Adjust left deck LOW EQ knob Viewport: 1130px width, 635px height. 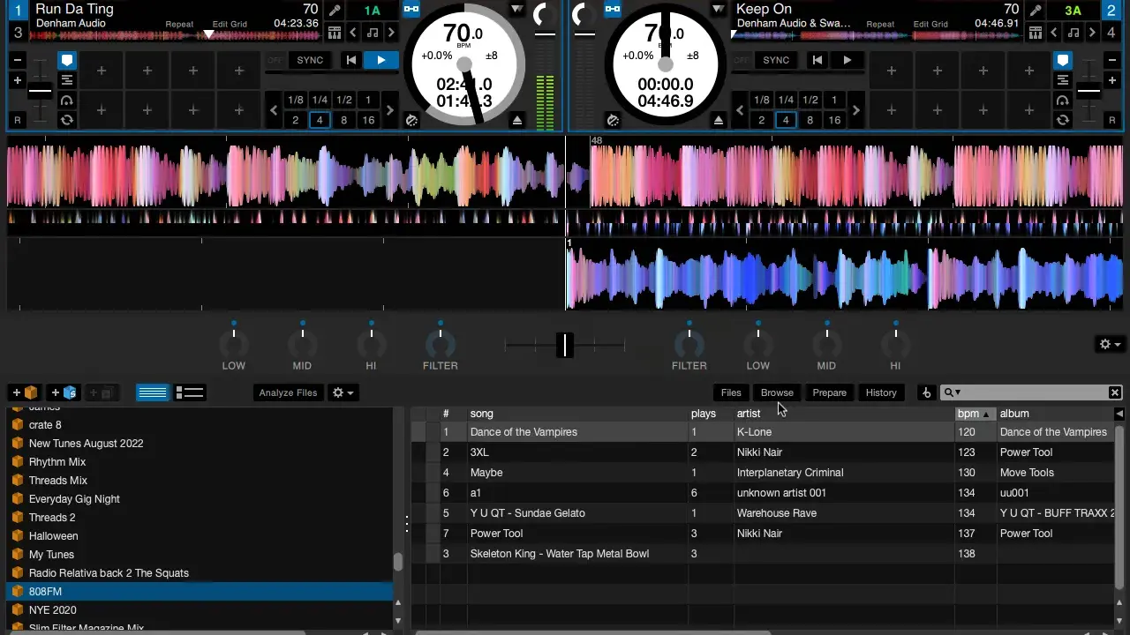point(234,343)
